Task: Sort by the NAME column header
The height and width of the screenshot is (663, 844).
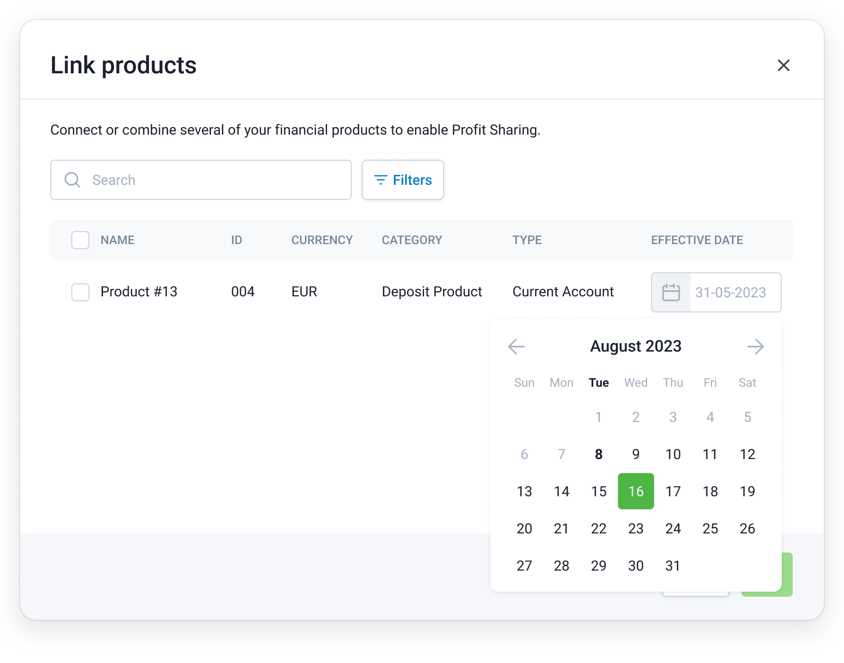Action: (x=118, y=240)
